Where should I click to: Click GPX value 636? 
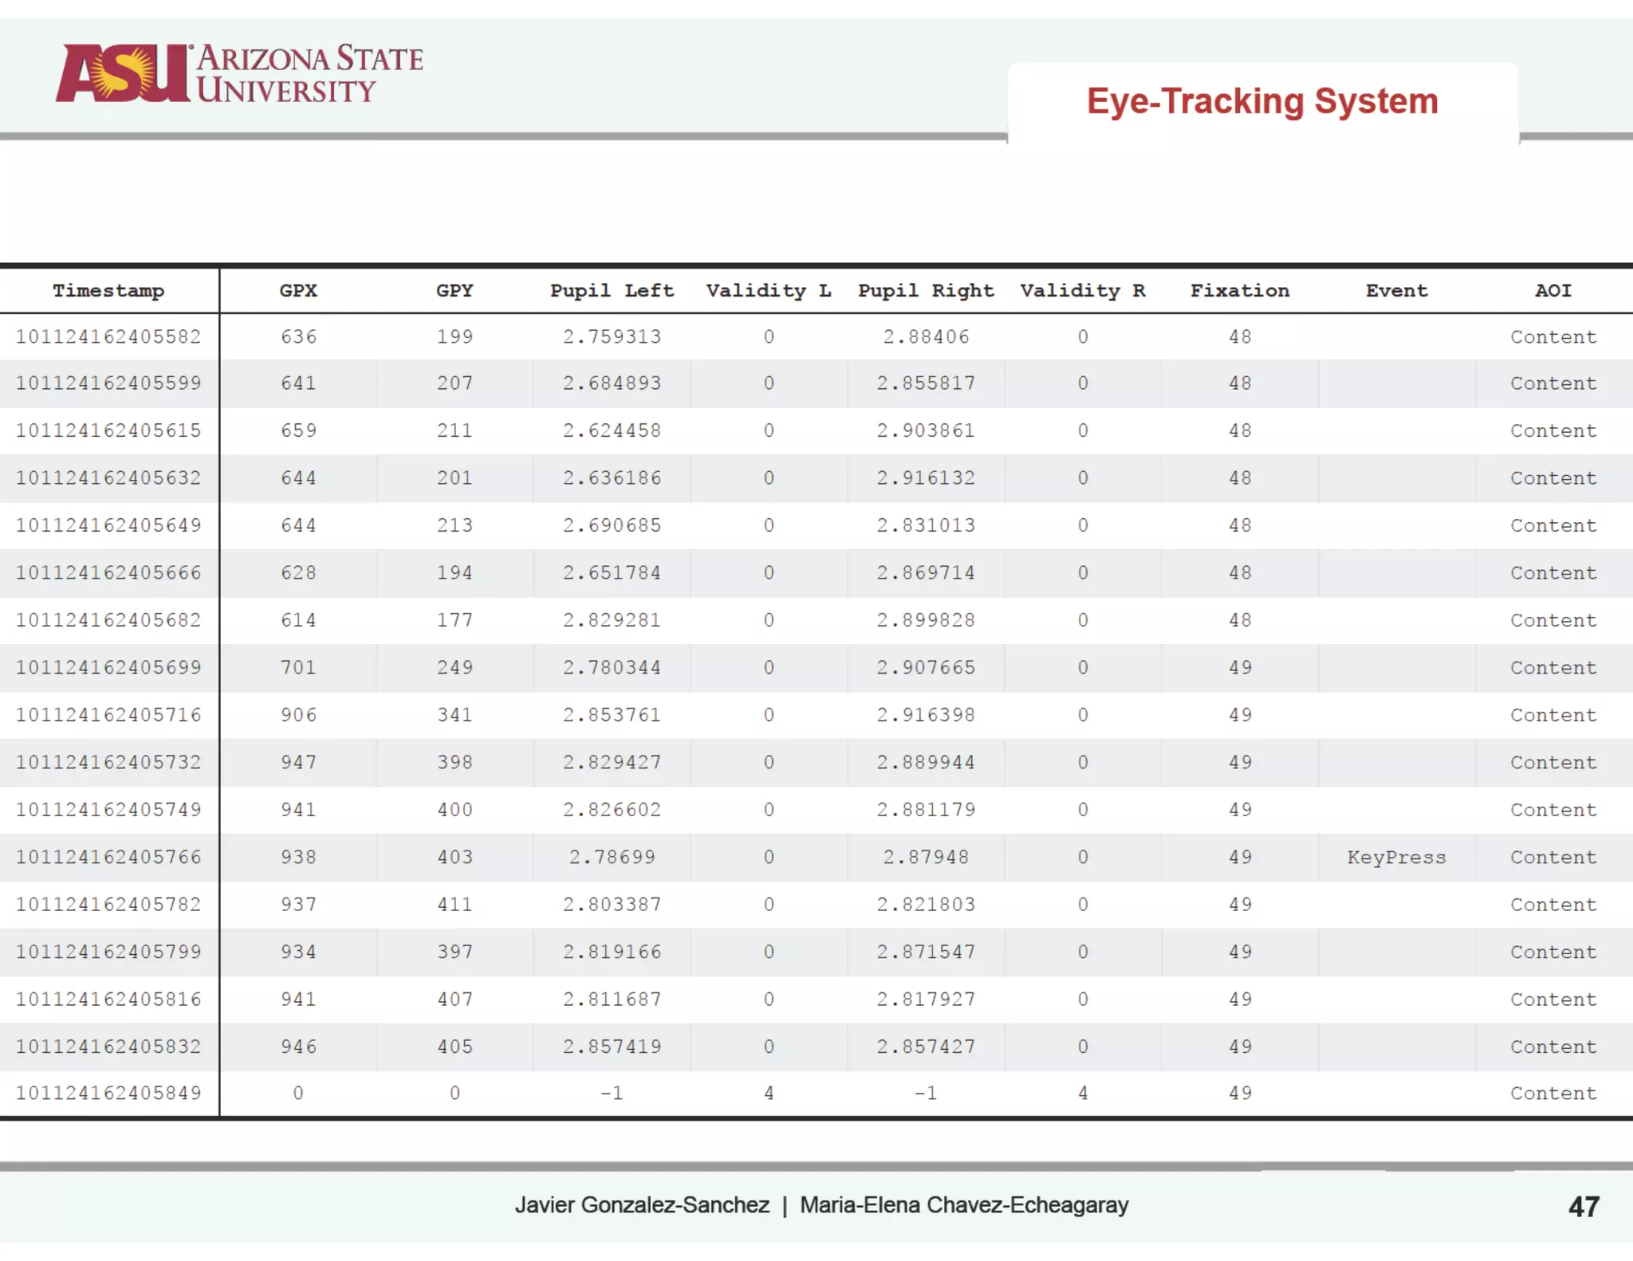(x=298, y=336)
